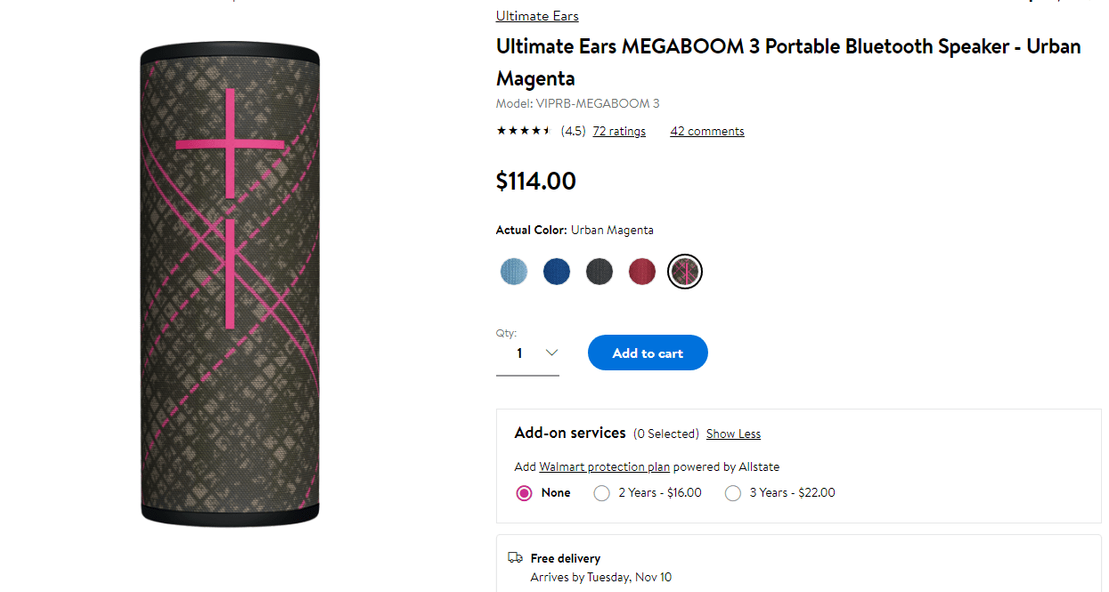Click the $114.00 price text
1109x592 pixels.
(536, 182)
